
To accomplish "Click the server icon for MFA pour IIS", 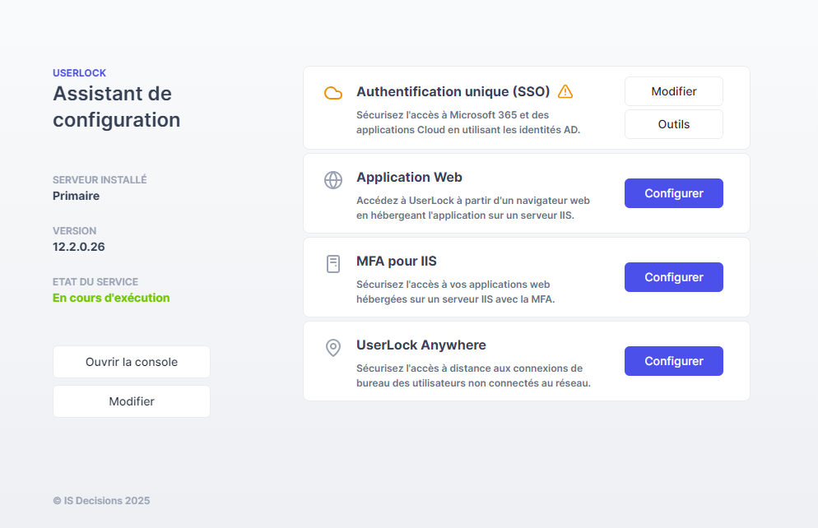I will [333, 264].
